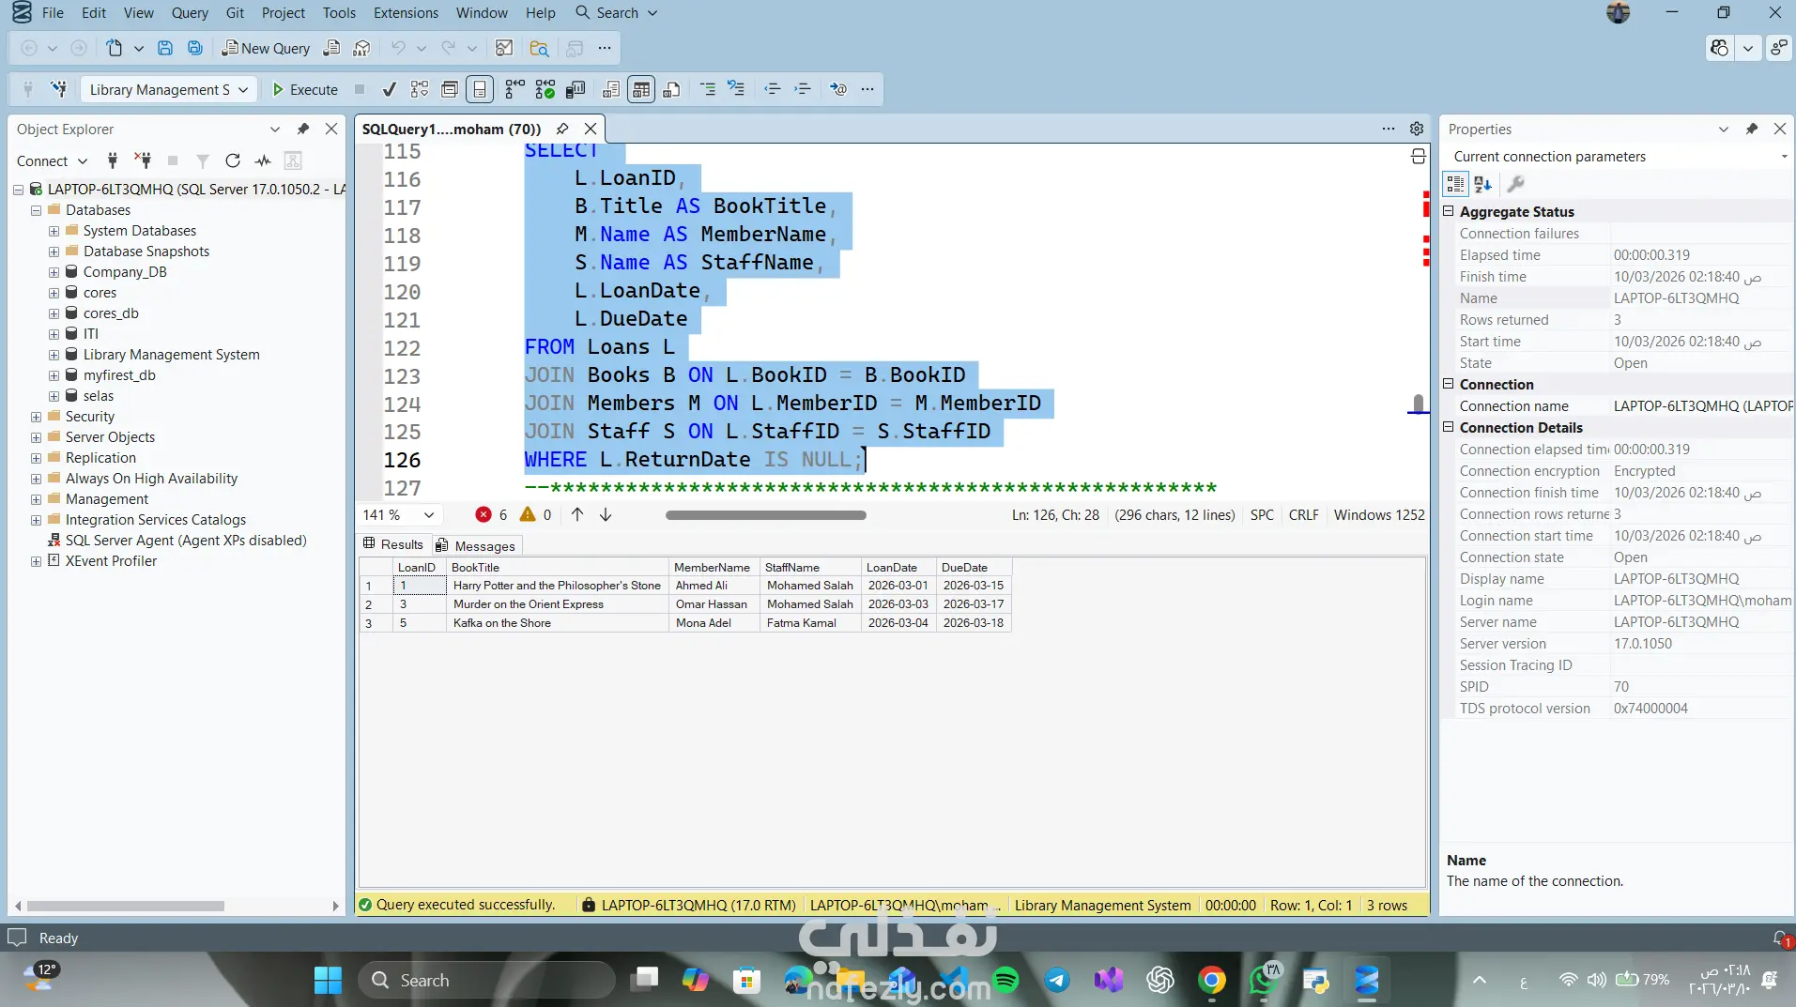This screenshot has width=1796, height=1007.
Task: Sort properties alphabetically
Action: [x=1482, y=184]
